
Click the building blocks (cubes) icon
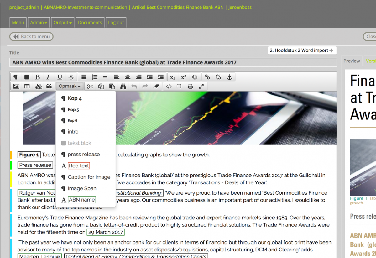coord(38,87)
